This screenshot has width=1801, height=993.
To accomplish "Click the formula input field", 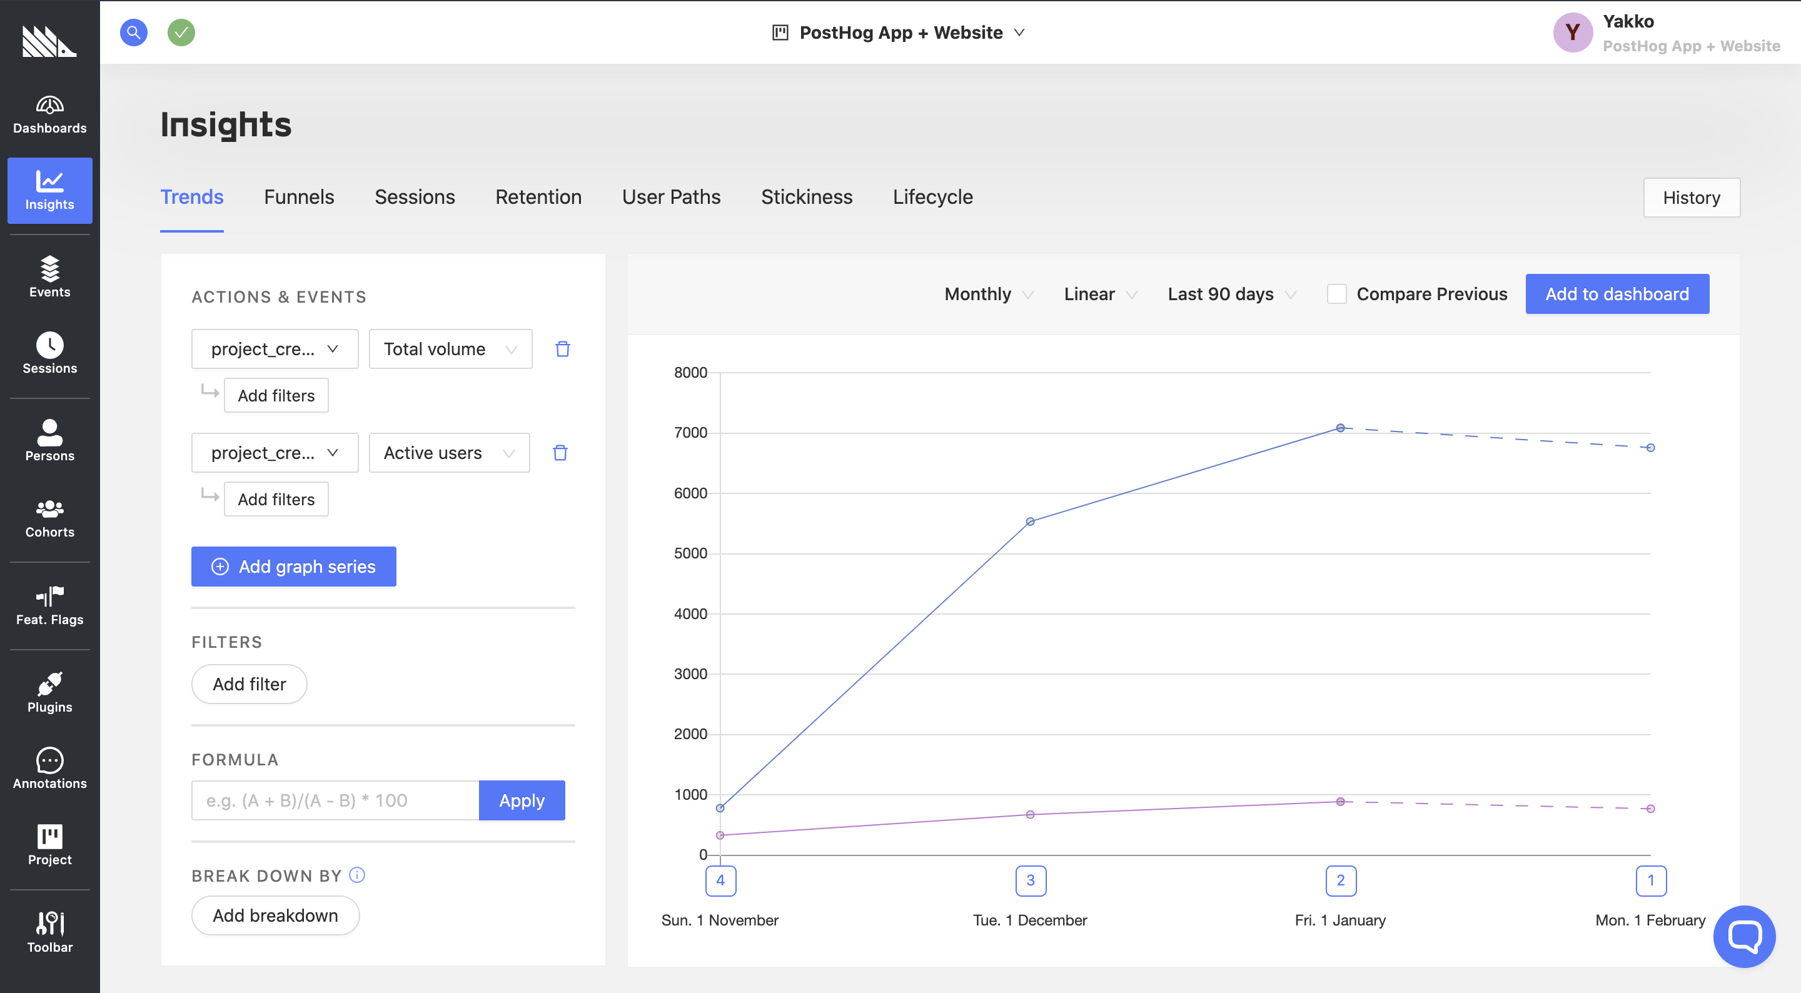I will [336, 800].
